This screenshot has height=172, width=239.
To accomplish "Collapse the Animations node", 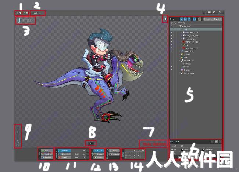I will (180, 61).
